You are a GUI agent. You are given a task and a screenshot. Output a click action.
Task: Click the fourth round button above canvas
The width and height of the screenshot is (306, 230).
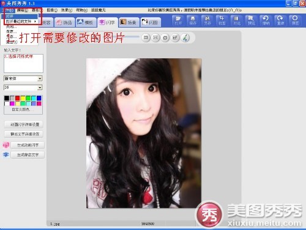(175, 37)
